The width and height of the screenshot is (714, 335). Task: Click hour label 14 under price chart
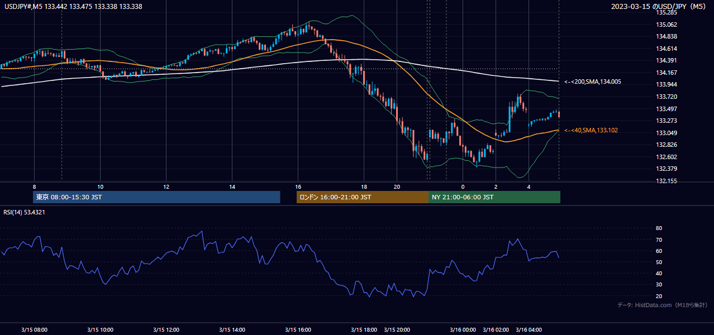coord(232,186)
